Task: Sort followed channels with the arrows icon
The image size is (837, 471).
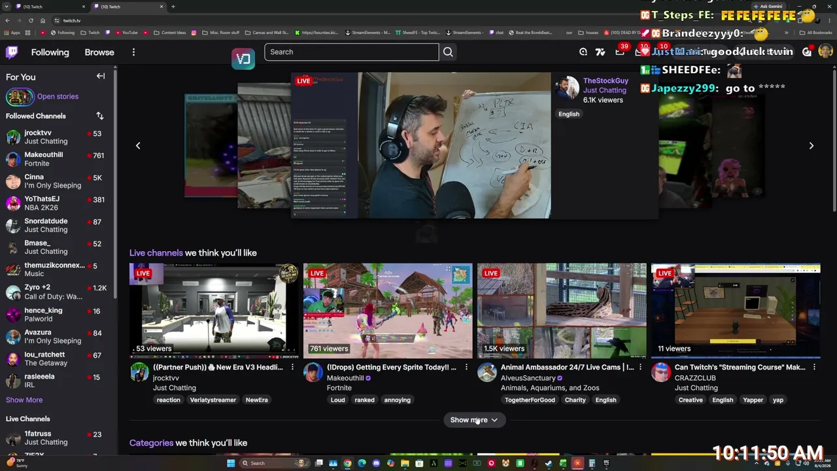Action: 100,116
